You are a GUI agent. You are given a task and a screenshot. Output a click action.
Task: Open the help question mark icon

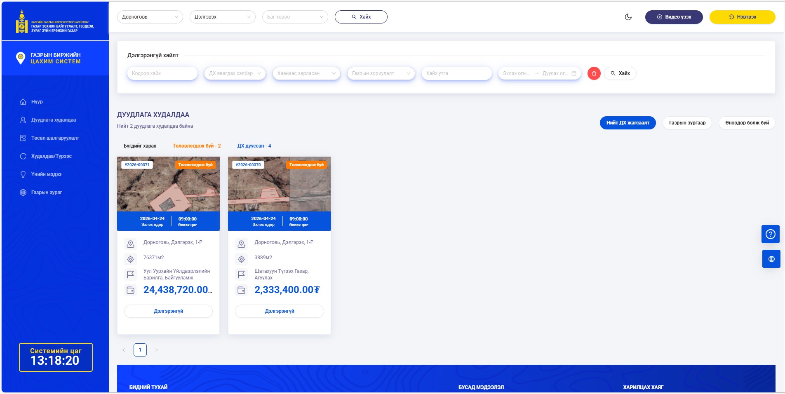tap(770, 234)
